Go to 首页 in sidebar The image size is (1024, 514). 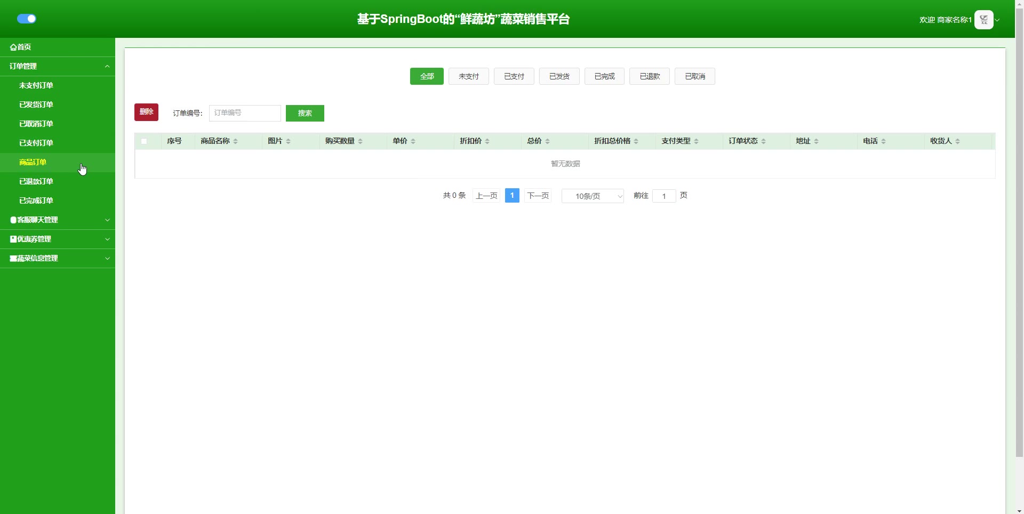pyautogui.click(x=58, y=47)
